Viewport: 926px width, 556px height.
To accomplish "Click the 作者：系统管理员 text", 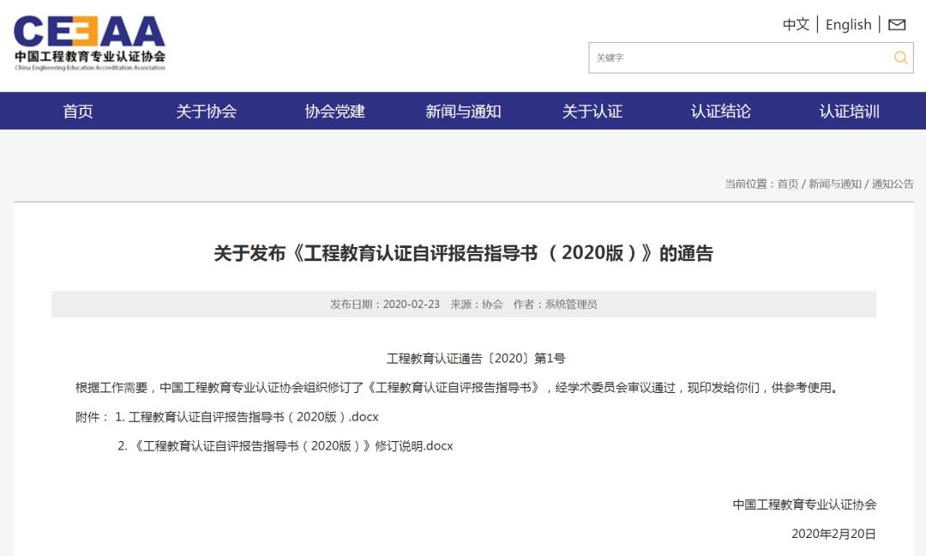I will pyautogui.click(x=555, y=305).
